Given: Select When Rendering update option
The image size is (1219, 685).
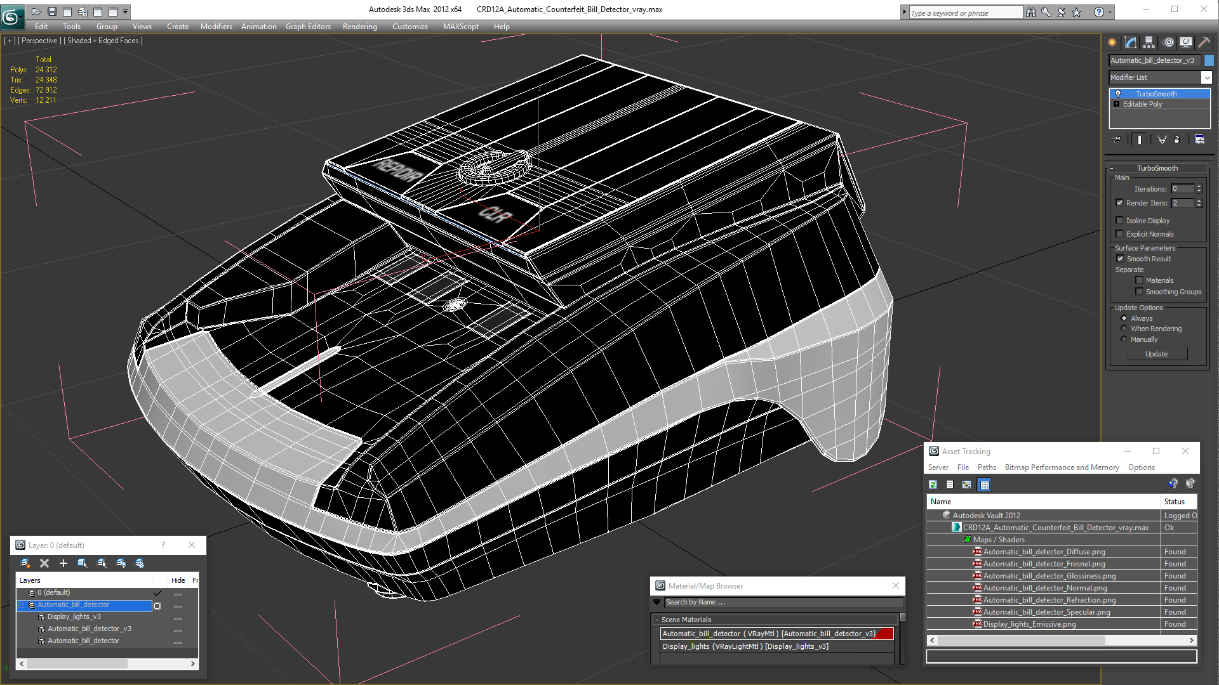Looking at the screenshot, I should point(1124,329).
